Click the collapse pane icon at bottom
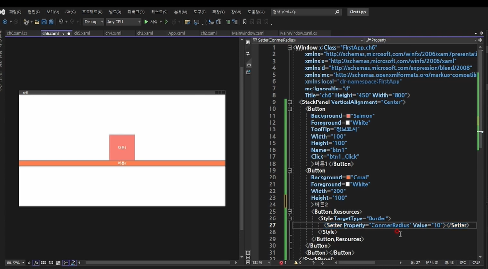This screenshot has width=488, height=269. point(248,262)
